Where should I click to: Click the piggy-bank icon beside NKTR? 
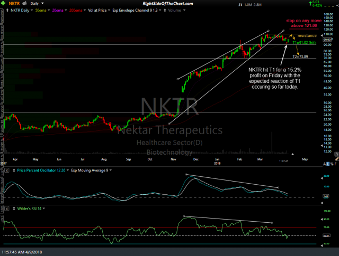point(24,3)
